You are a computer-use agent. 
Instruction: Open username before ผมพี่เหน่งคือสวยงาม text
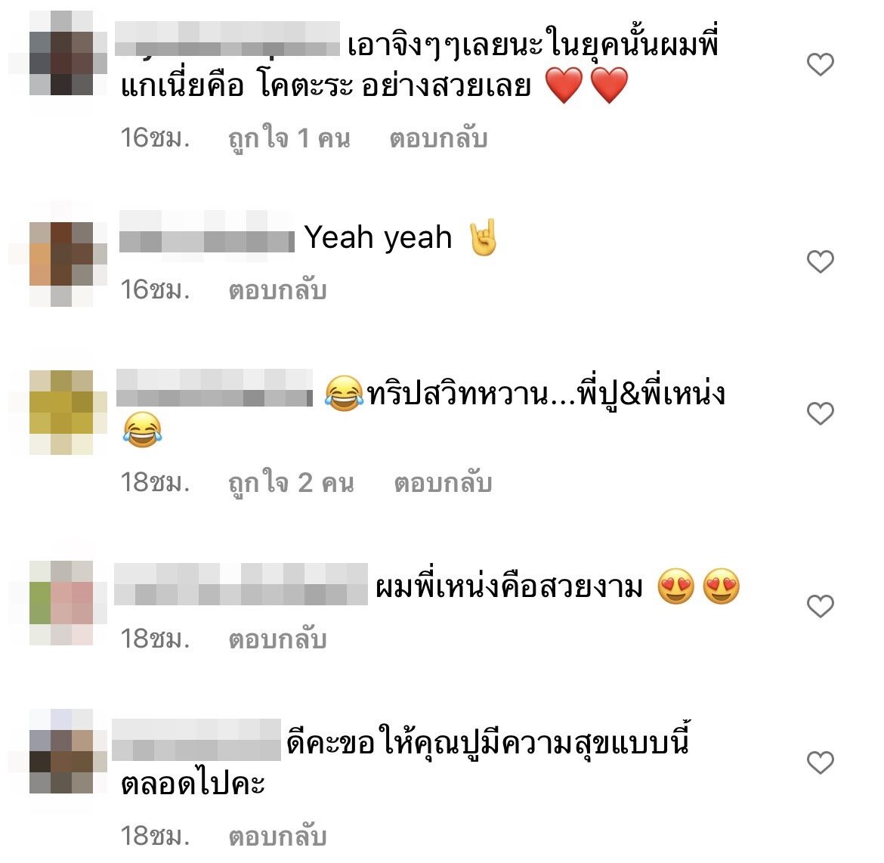coord(241,584)
